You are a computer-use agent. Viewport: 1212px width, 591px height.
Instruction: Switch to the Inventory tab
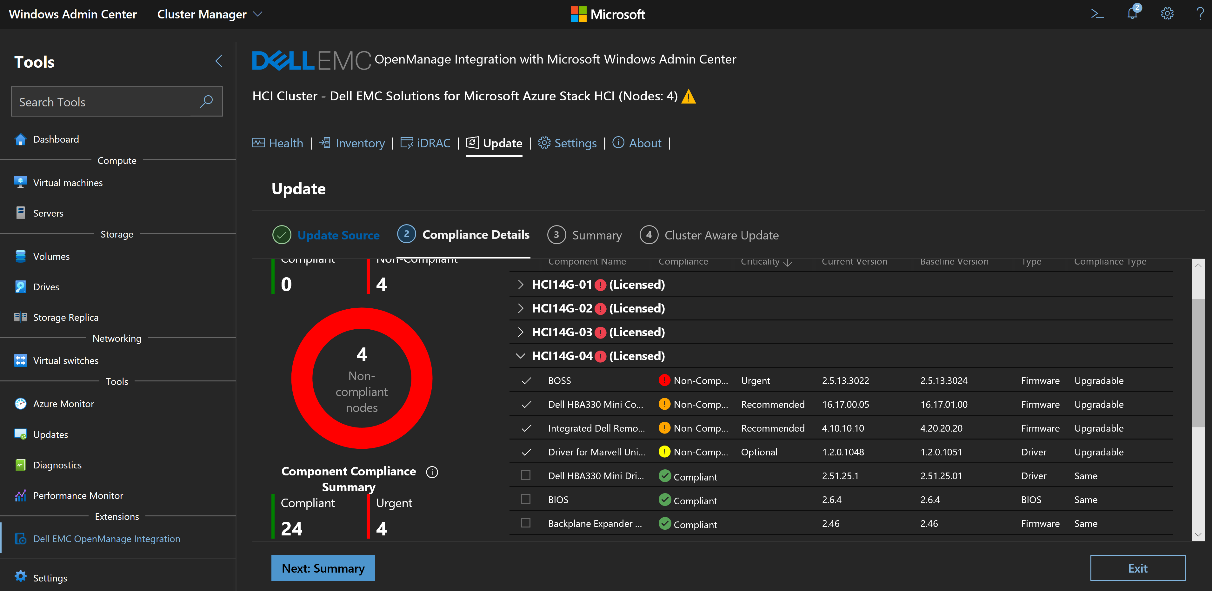[352, 143]
